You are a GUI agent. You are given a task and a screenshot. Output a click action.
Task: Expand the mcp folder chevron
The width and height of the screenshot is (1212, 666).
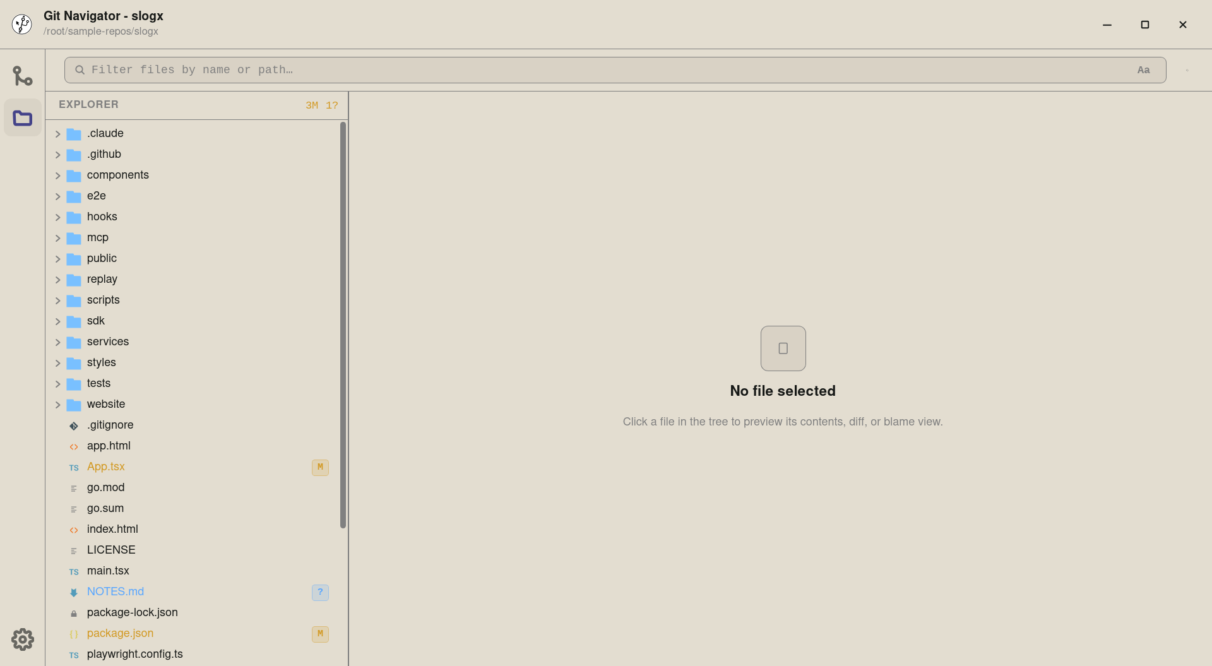pos(57,238)
